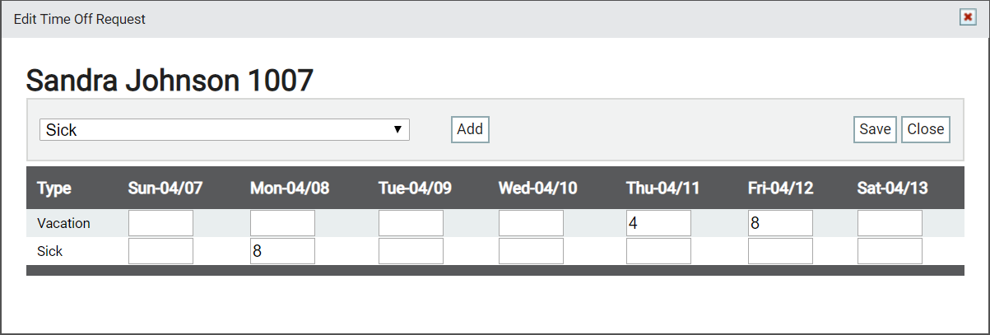Edit Sick hours for Mon-04/08

tap(282, 251)
